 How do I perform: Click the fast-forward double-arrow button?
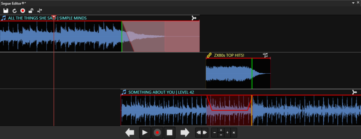pyautogui.click(x=205, y=133)
